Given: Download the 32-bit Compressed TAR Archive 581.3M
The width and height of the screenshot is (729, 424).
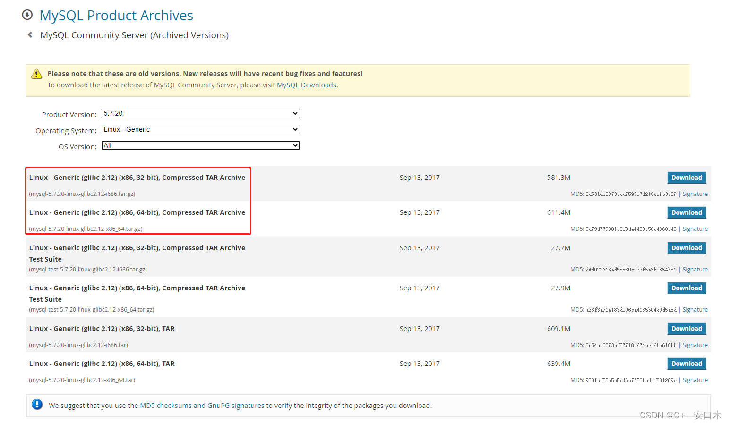Looking at the screenshot, I should 686,178.
